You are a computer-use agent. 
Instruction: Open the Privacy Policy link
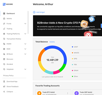[x=8, y=76]
